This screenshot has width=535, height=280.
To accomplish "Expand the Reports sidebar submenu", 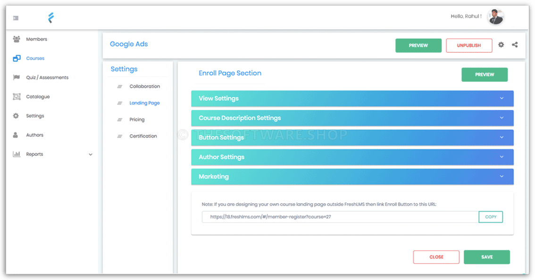I will click(90, 154).
